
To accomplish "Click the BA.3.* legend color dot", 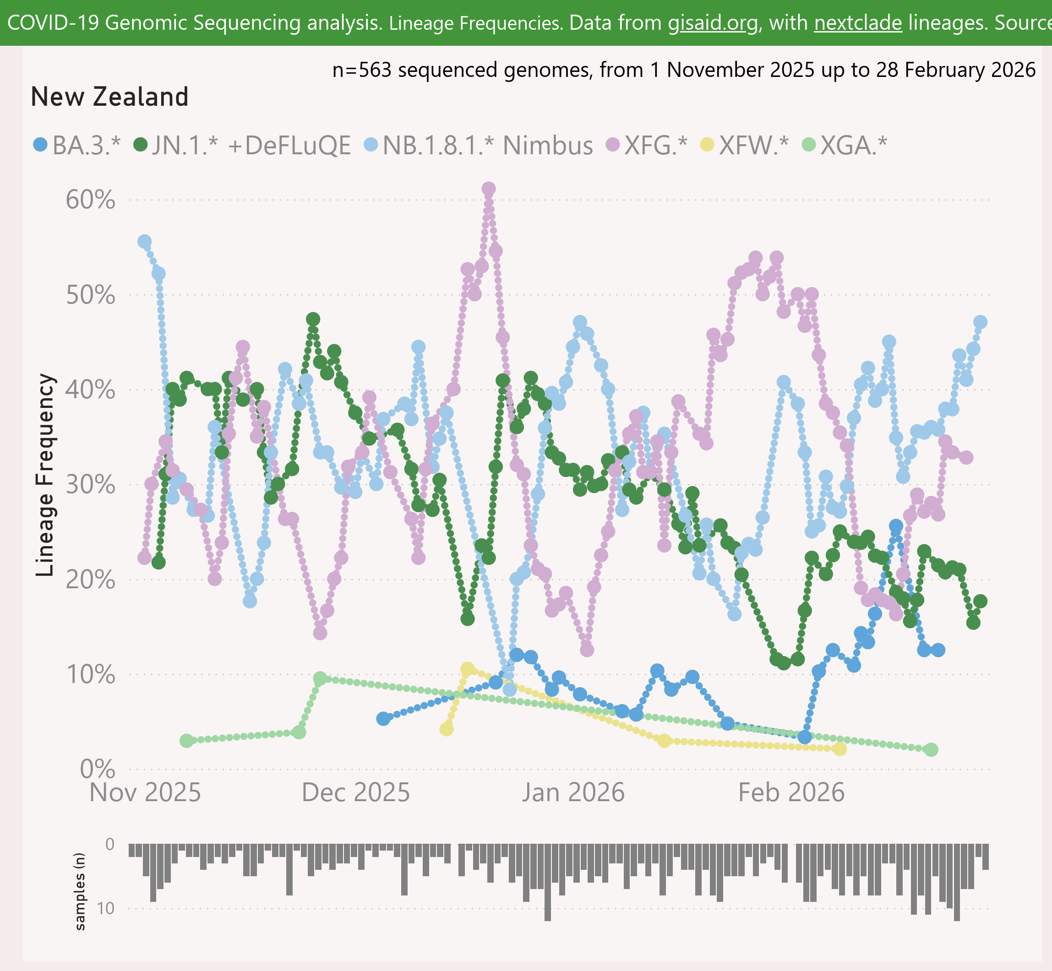I will tap(40, 145).
